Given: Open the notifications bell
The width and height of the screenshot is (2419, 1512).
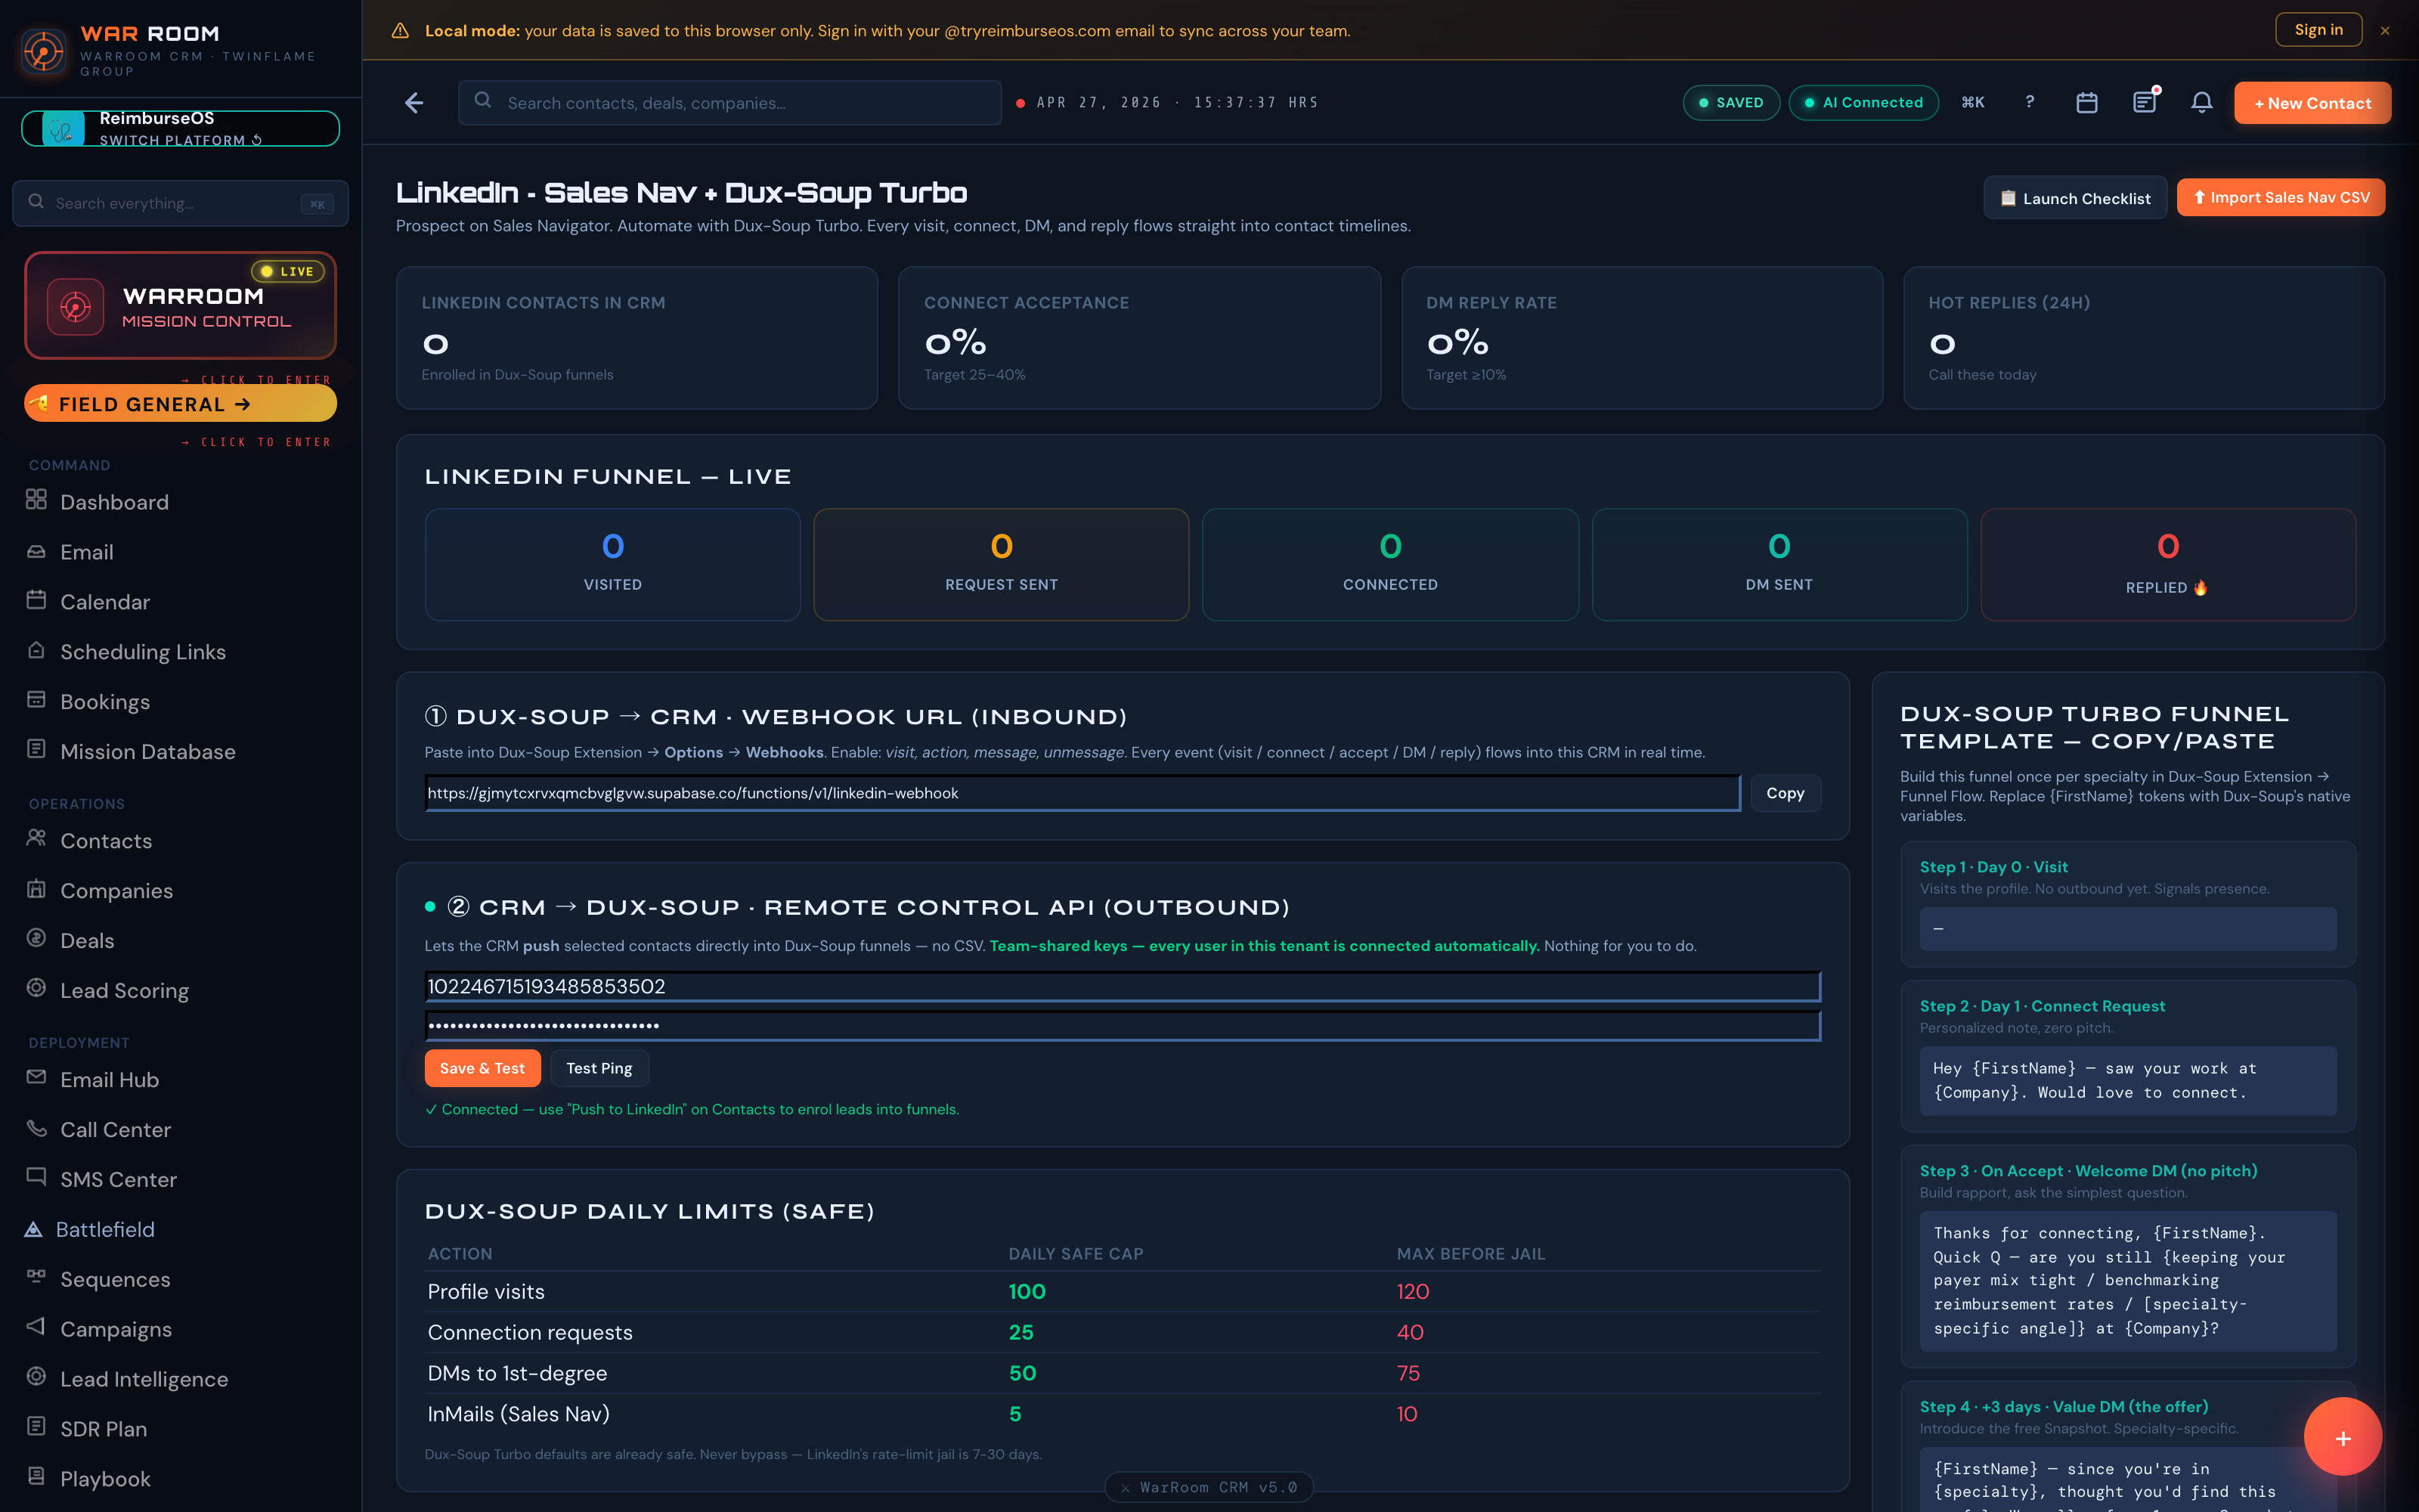Looking at the screenshot, I should [x=2202, y=102].
